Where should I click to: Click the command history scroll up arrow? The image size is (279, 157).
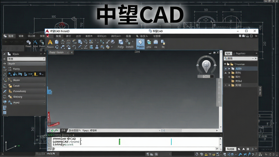(x=220, y=139)
